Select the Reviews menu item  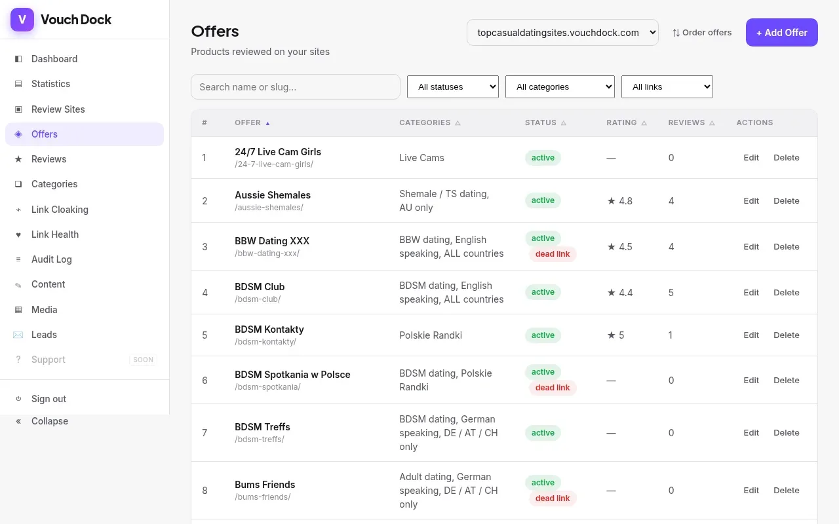point(85,159)
